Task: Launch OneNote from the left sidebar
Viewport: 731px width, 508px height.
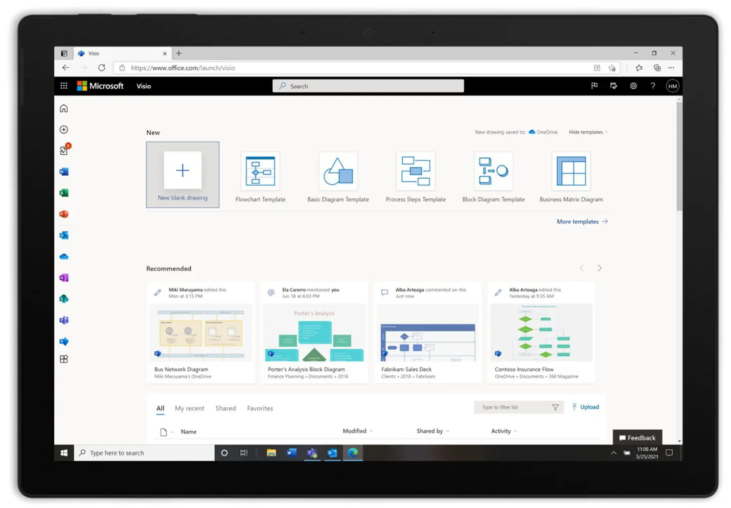Action: tap(64, 278)
